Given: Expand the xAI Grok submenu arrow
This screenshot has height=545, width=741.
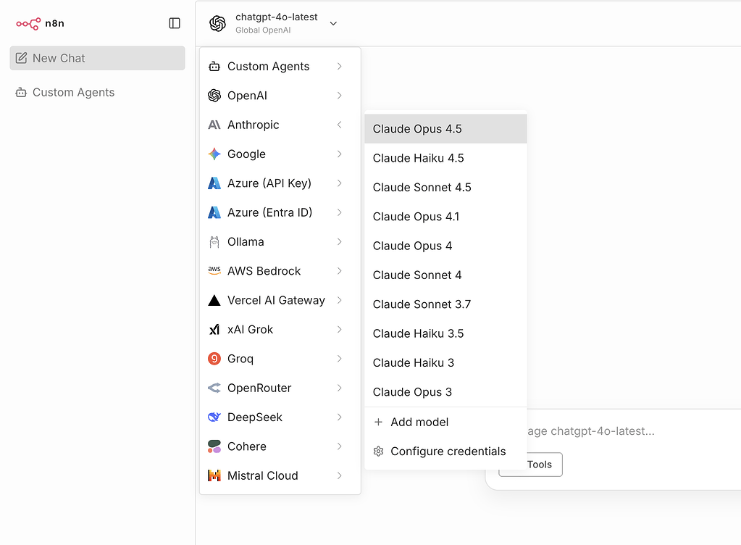Looking at the screenshot, I should [x=339, y=330].
